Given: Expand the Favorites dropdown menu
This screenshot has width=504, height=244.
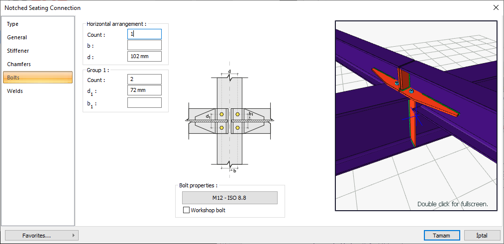Looking at the screenshot, I should click(41, 236).
